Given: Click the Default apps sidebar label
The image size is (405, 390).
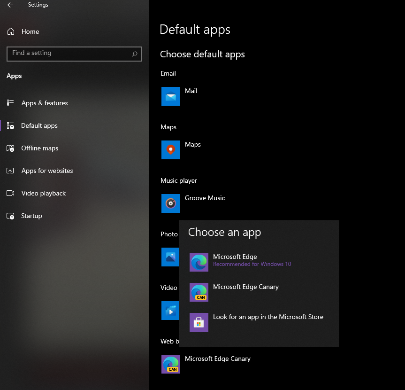Looking at the screenshot, I should pyautogui.click(x=39, y=125).
